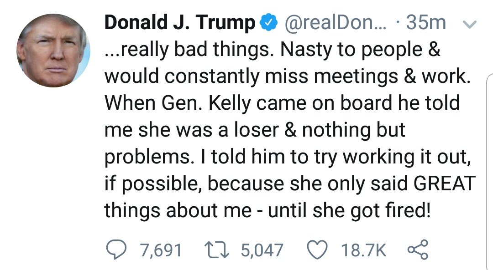Click the 'loser & nothing but' line of the tweet

320,130
